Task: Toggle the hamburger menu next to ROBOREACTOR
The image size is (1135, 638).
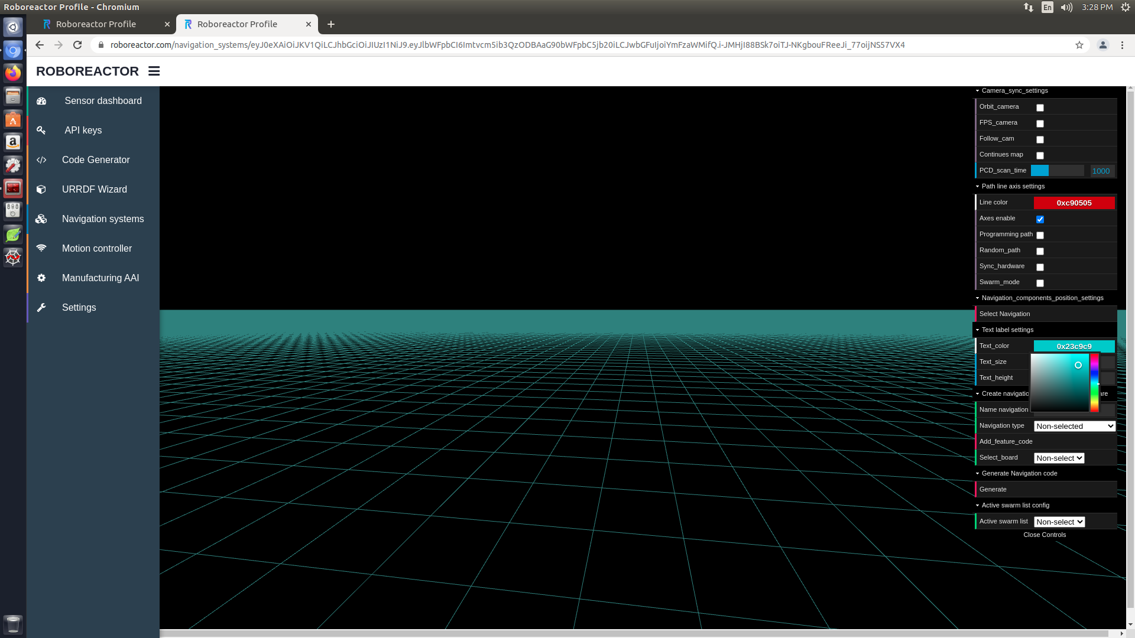Action: 154,71
